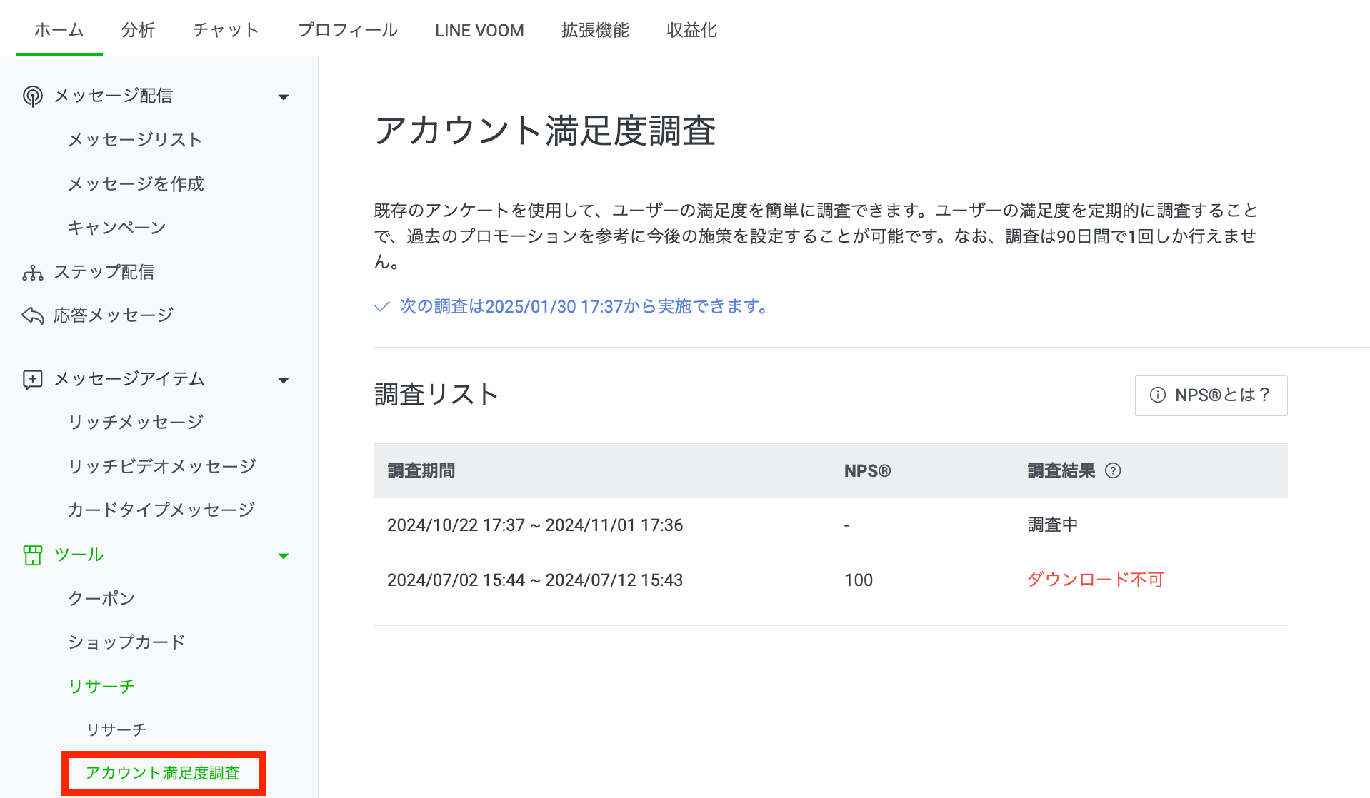Click the broadcast icon beside メッセージ配信
Screen dimensions: 1370x798
[32, 96]
